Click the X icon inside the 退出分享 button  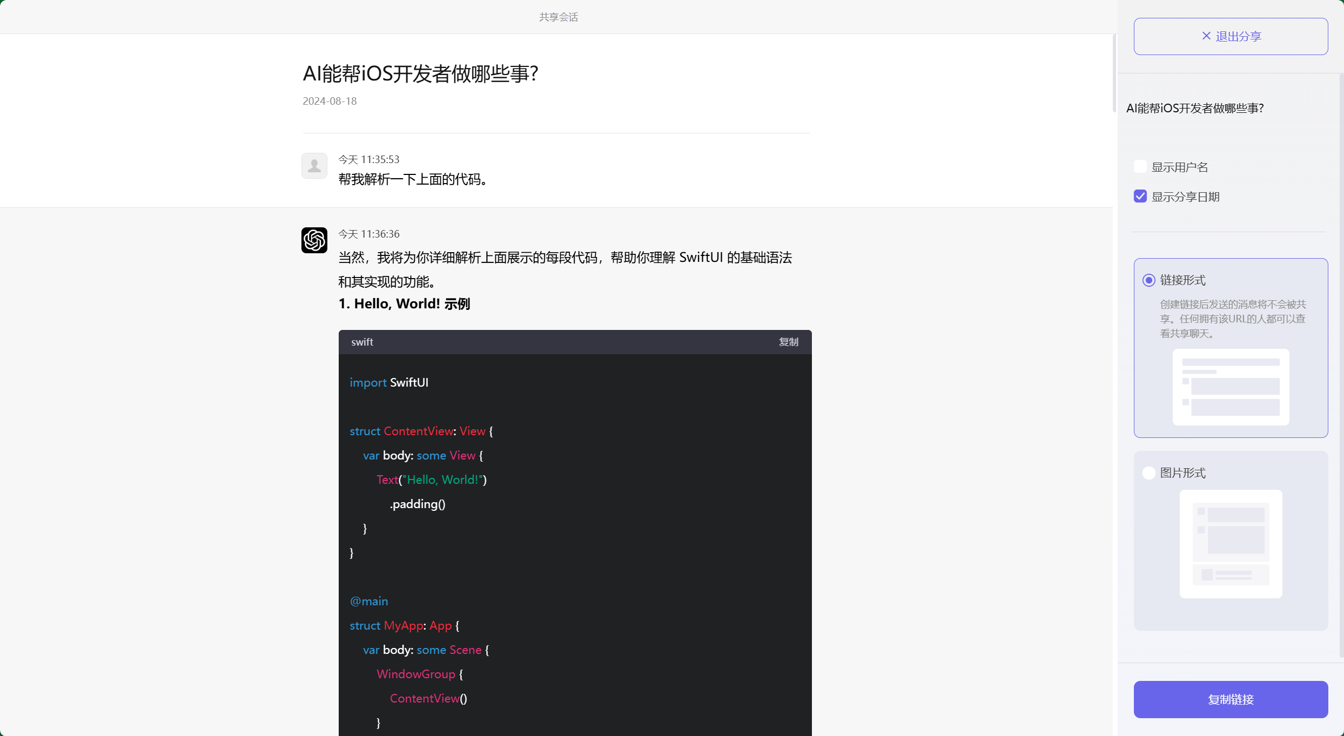1206,36
